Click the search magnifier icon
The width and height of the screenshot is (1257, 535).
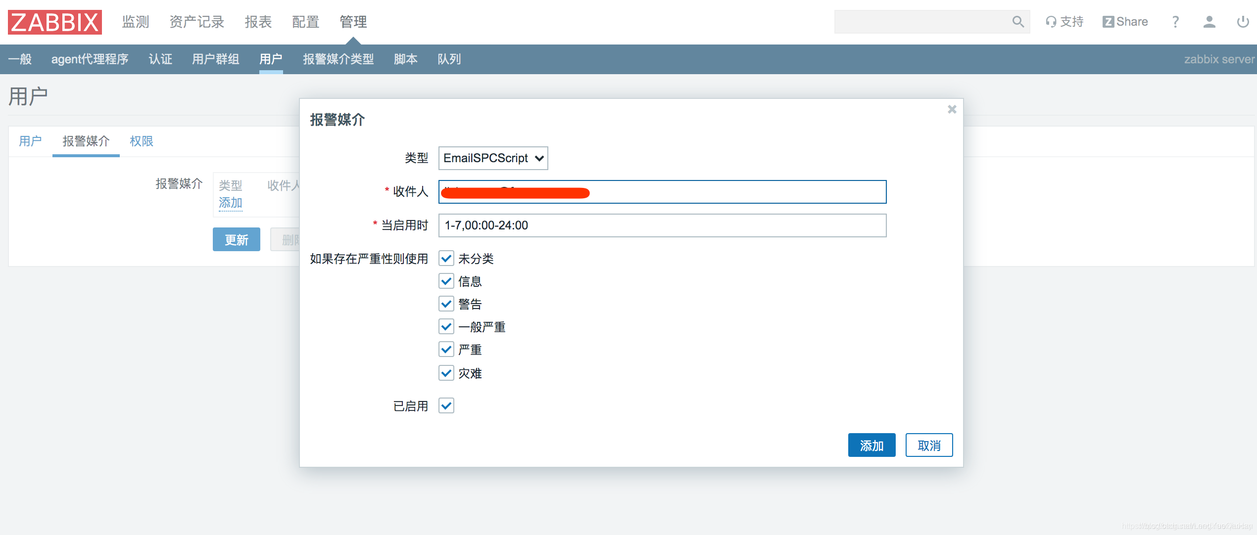coord(1018,22)
